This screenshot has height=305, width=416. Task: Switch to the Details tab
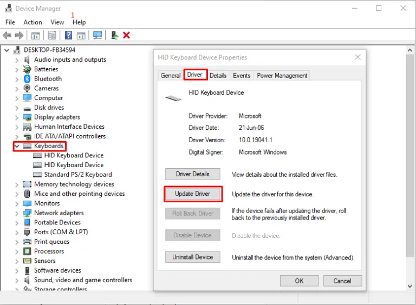218,76
